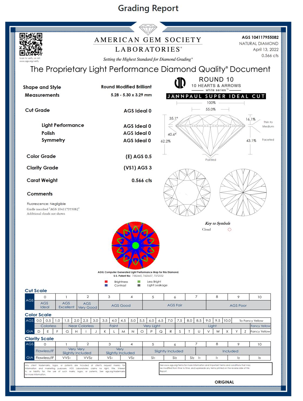Click the Cut Grade label

pyautogui.click(x=38, y=110)
